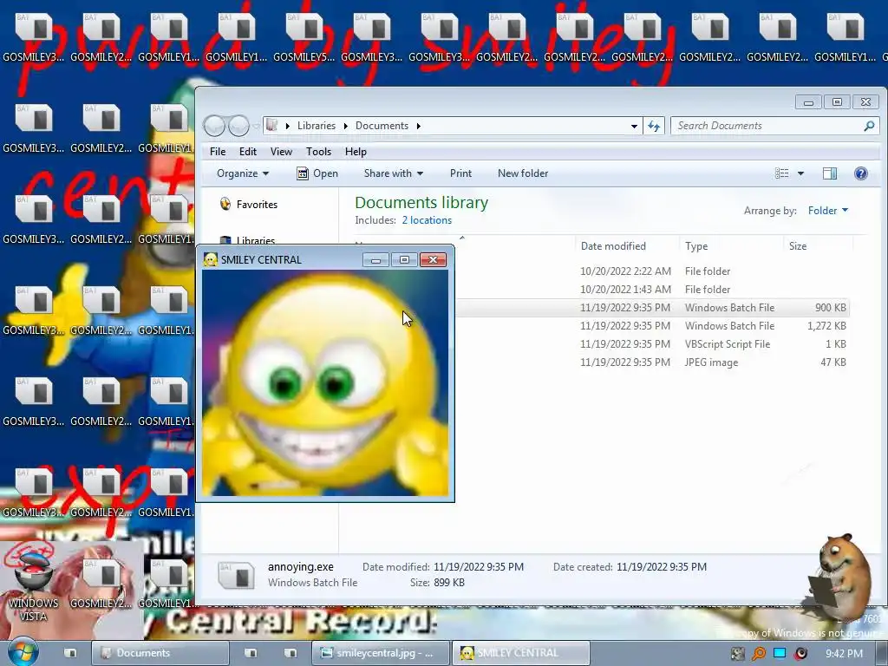Sort by the Size column header
This screenshot has height=666, width=888.
(x=798, y=245)
